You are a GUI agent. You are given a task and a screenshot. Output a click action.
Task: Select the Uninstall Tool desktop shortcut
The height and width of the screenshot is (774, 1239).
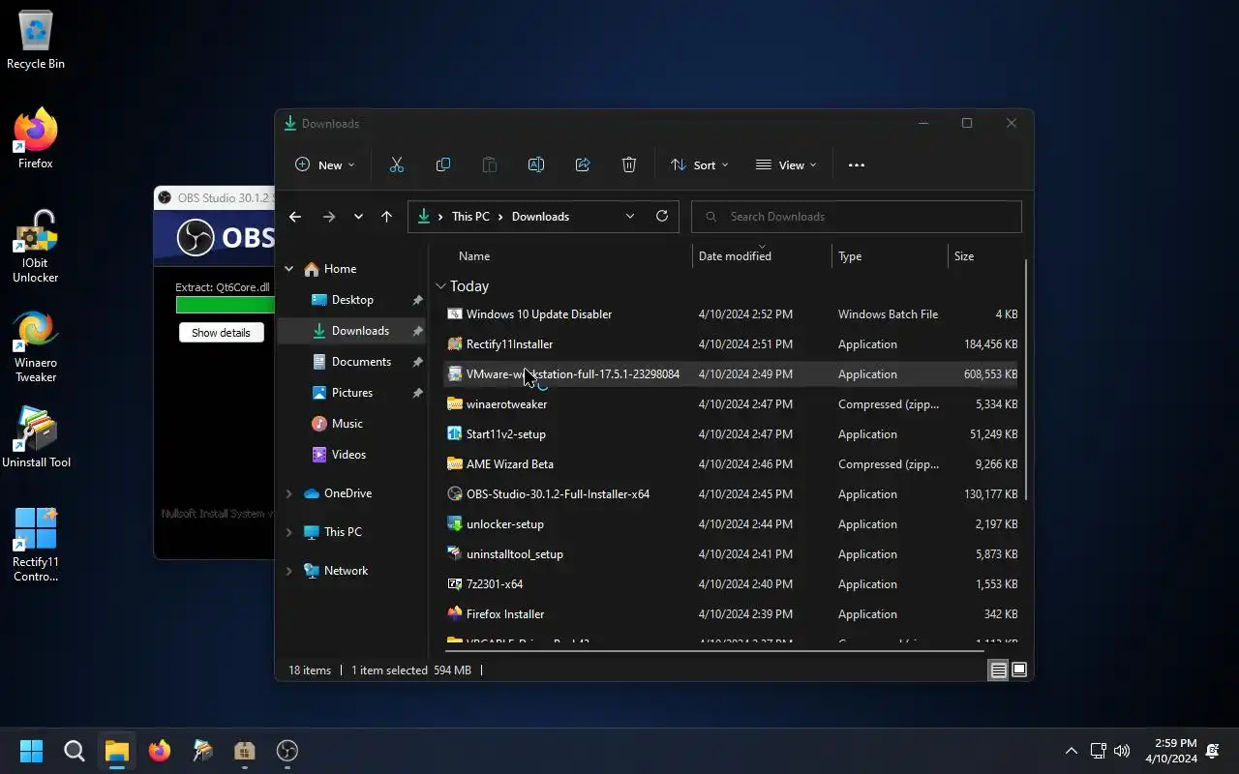36,438
